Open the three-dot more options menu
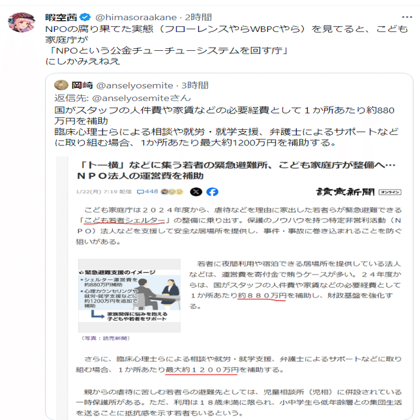The height and width of the screenshot is (420, 420). point(407,17)
